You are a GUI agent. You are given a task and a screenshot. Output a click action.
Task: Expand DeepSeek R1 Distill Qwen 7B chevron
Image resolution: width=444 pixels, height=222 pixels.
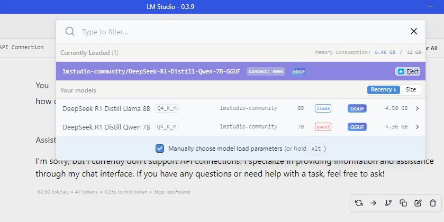click(x=418, y=127)
